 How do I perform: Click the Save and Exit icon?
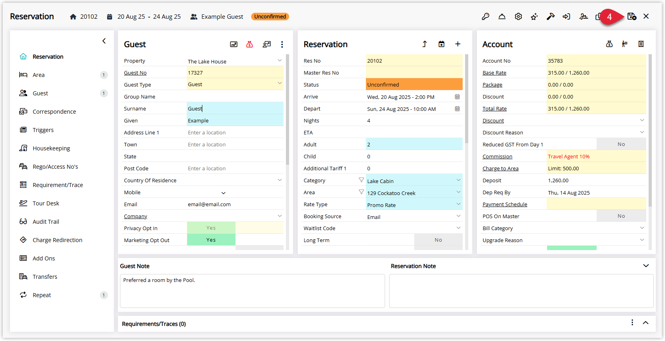(x=632, y=16)
